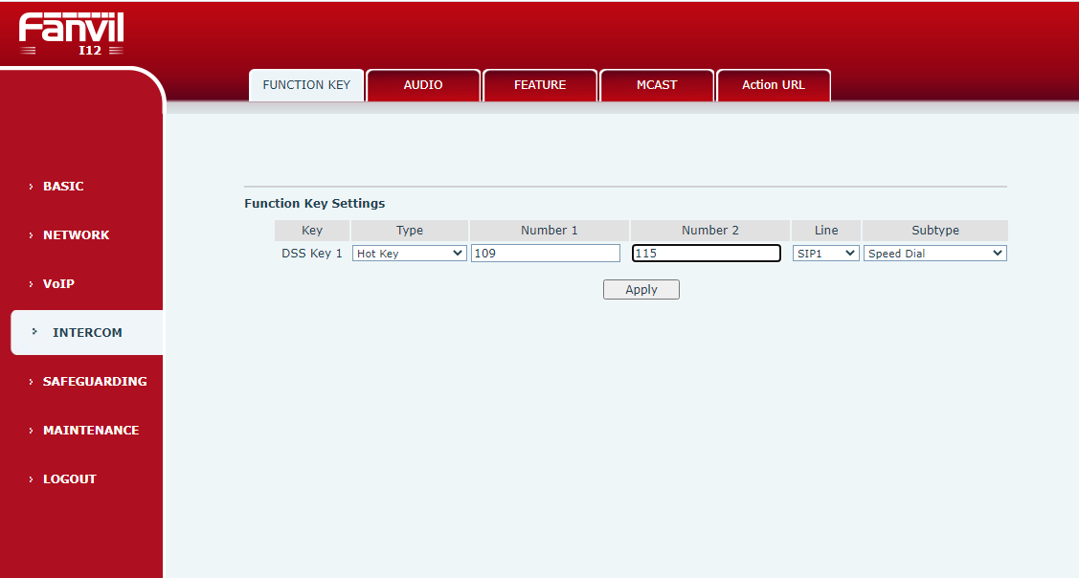1079x578 pixels.
Task: Select INTERCOM in the sidebar
Action: coord(87,333)
